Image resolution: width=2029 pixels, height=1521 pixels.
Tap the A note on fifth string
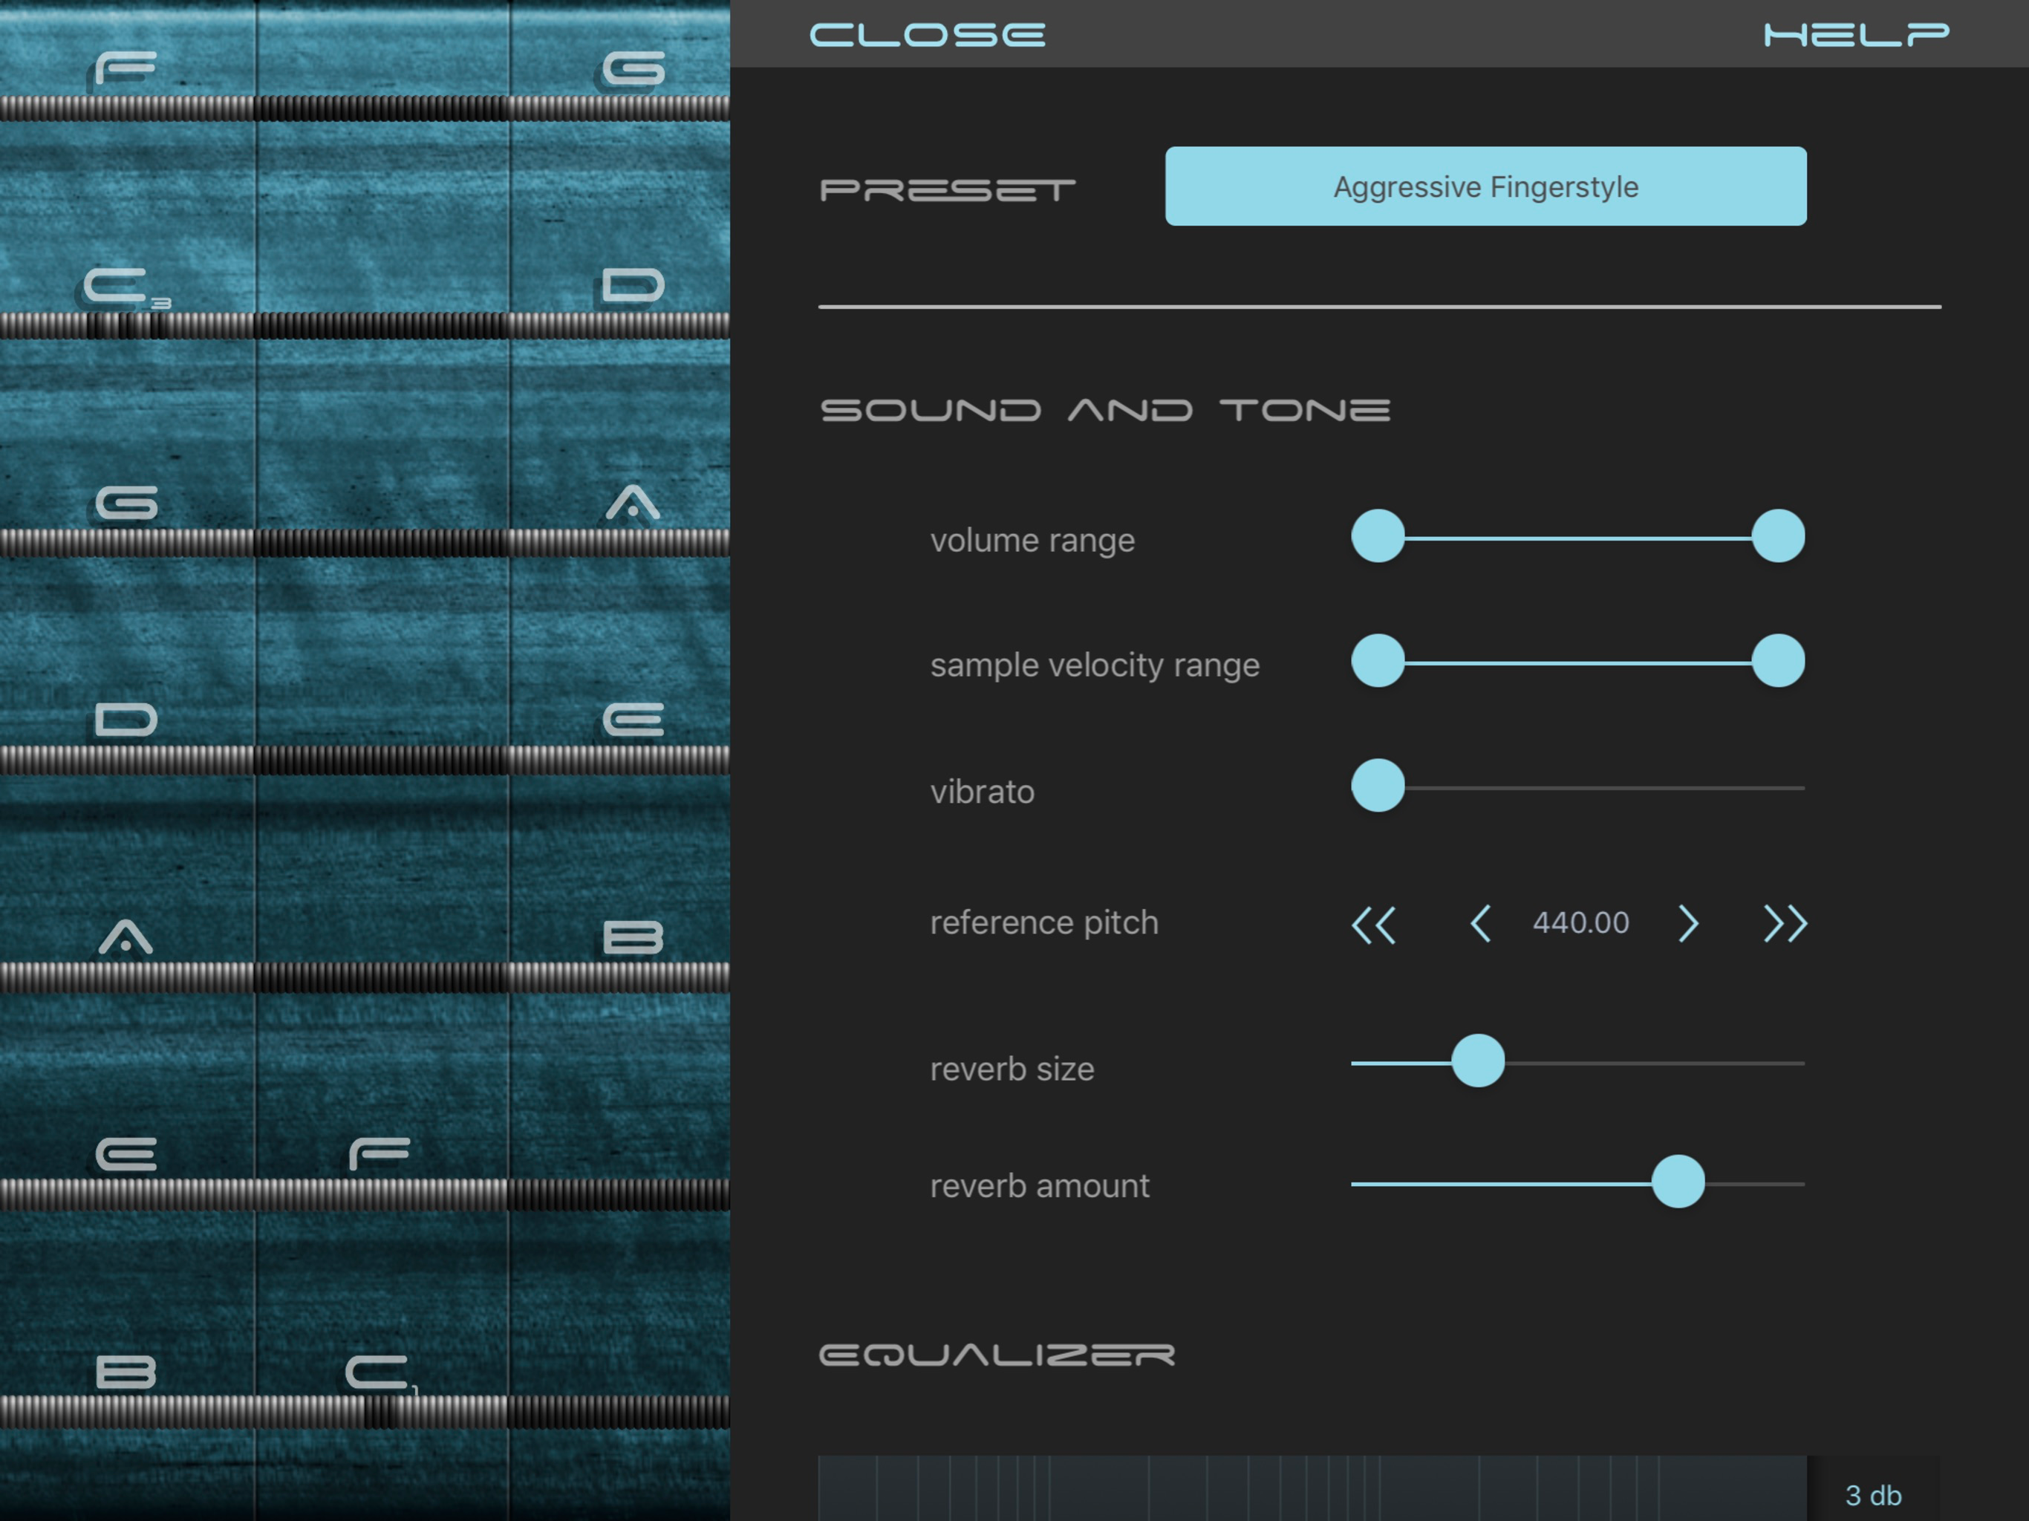pyautogui.click(x=126, y=937)
